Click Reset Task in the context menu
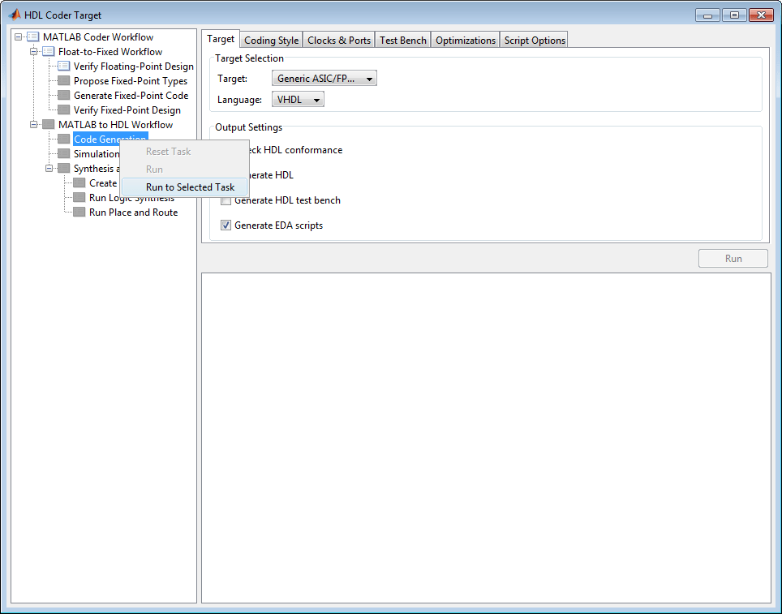 point(184,151)
